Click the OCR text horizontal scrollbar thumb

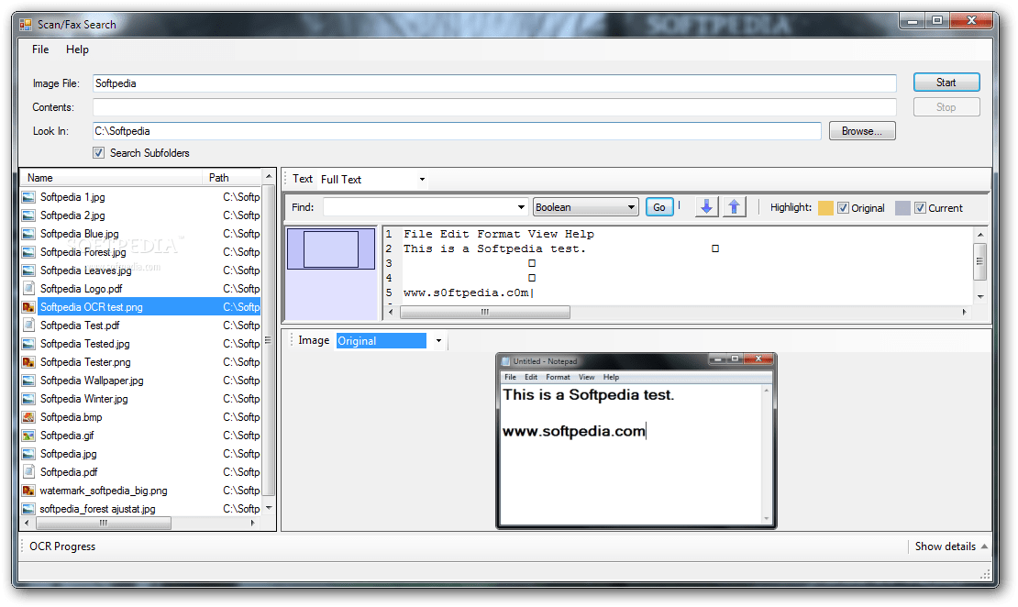[485, 313]
